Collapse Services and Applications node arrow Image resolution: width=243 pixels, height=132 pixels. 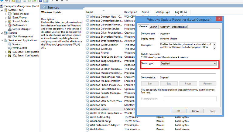pos(2,41)
